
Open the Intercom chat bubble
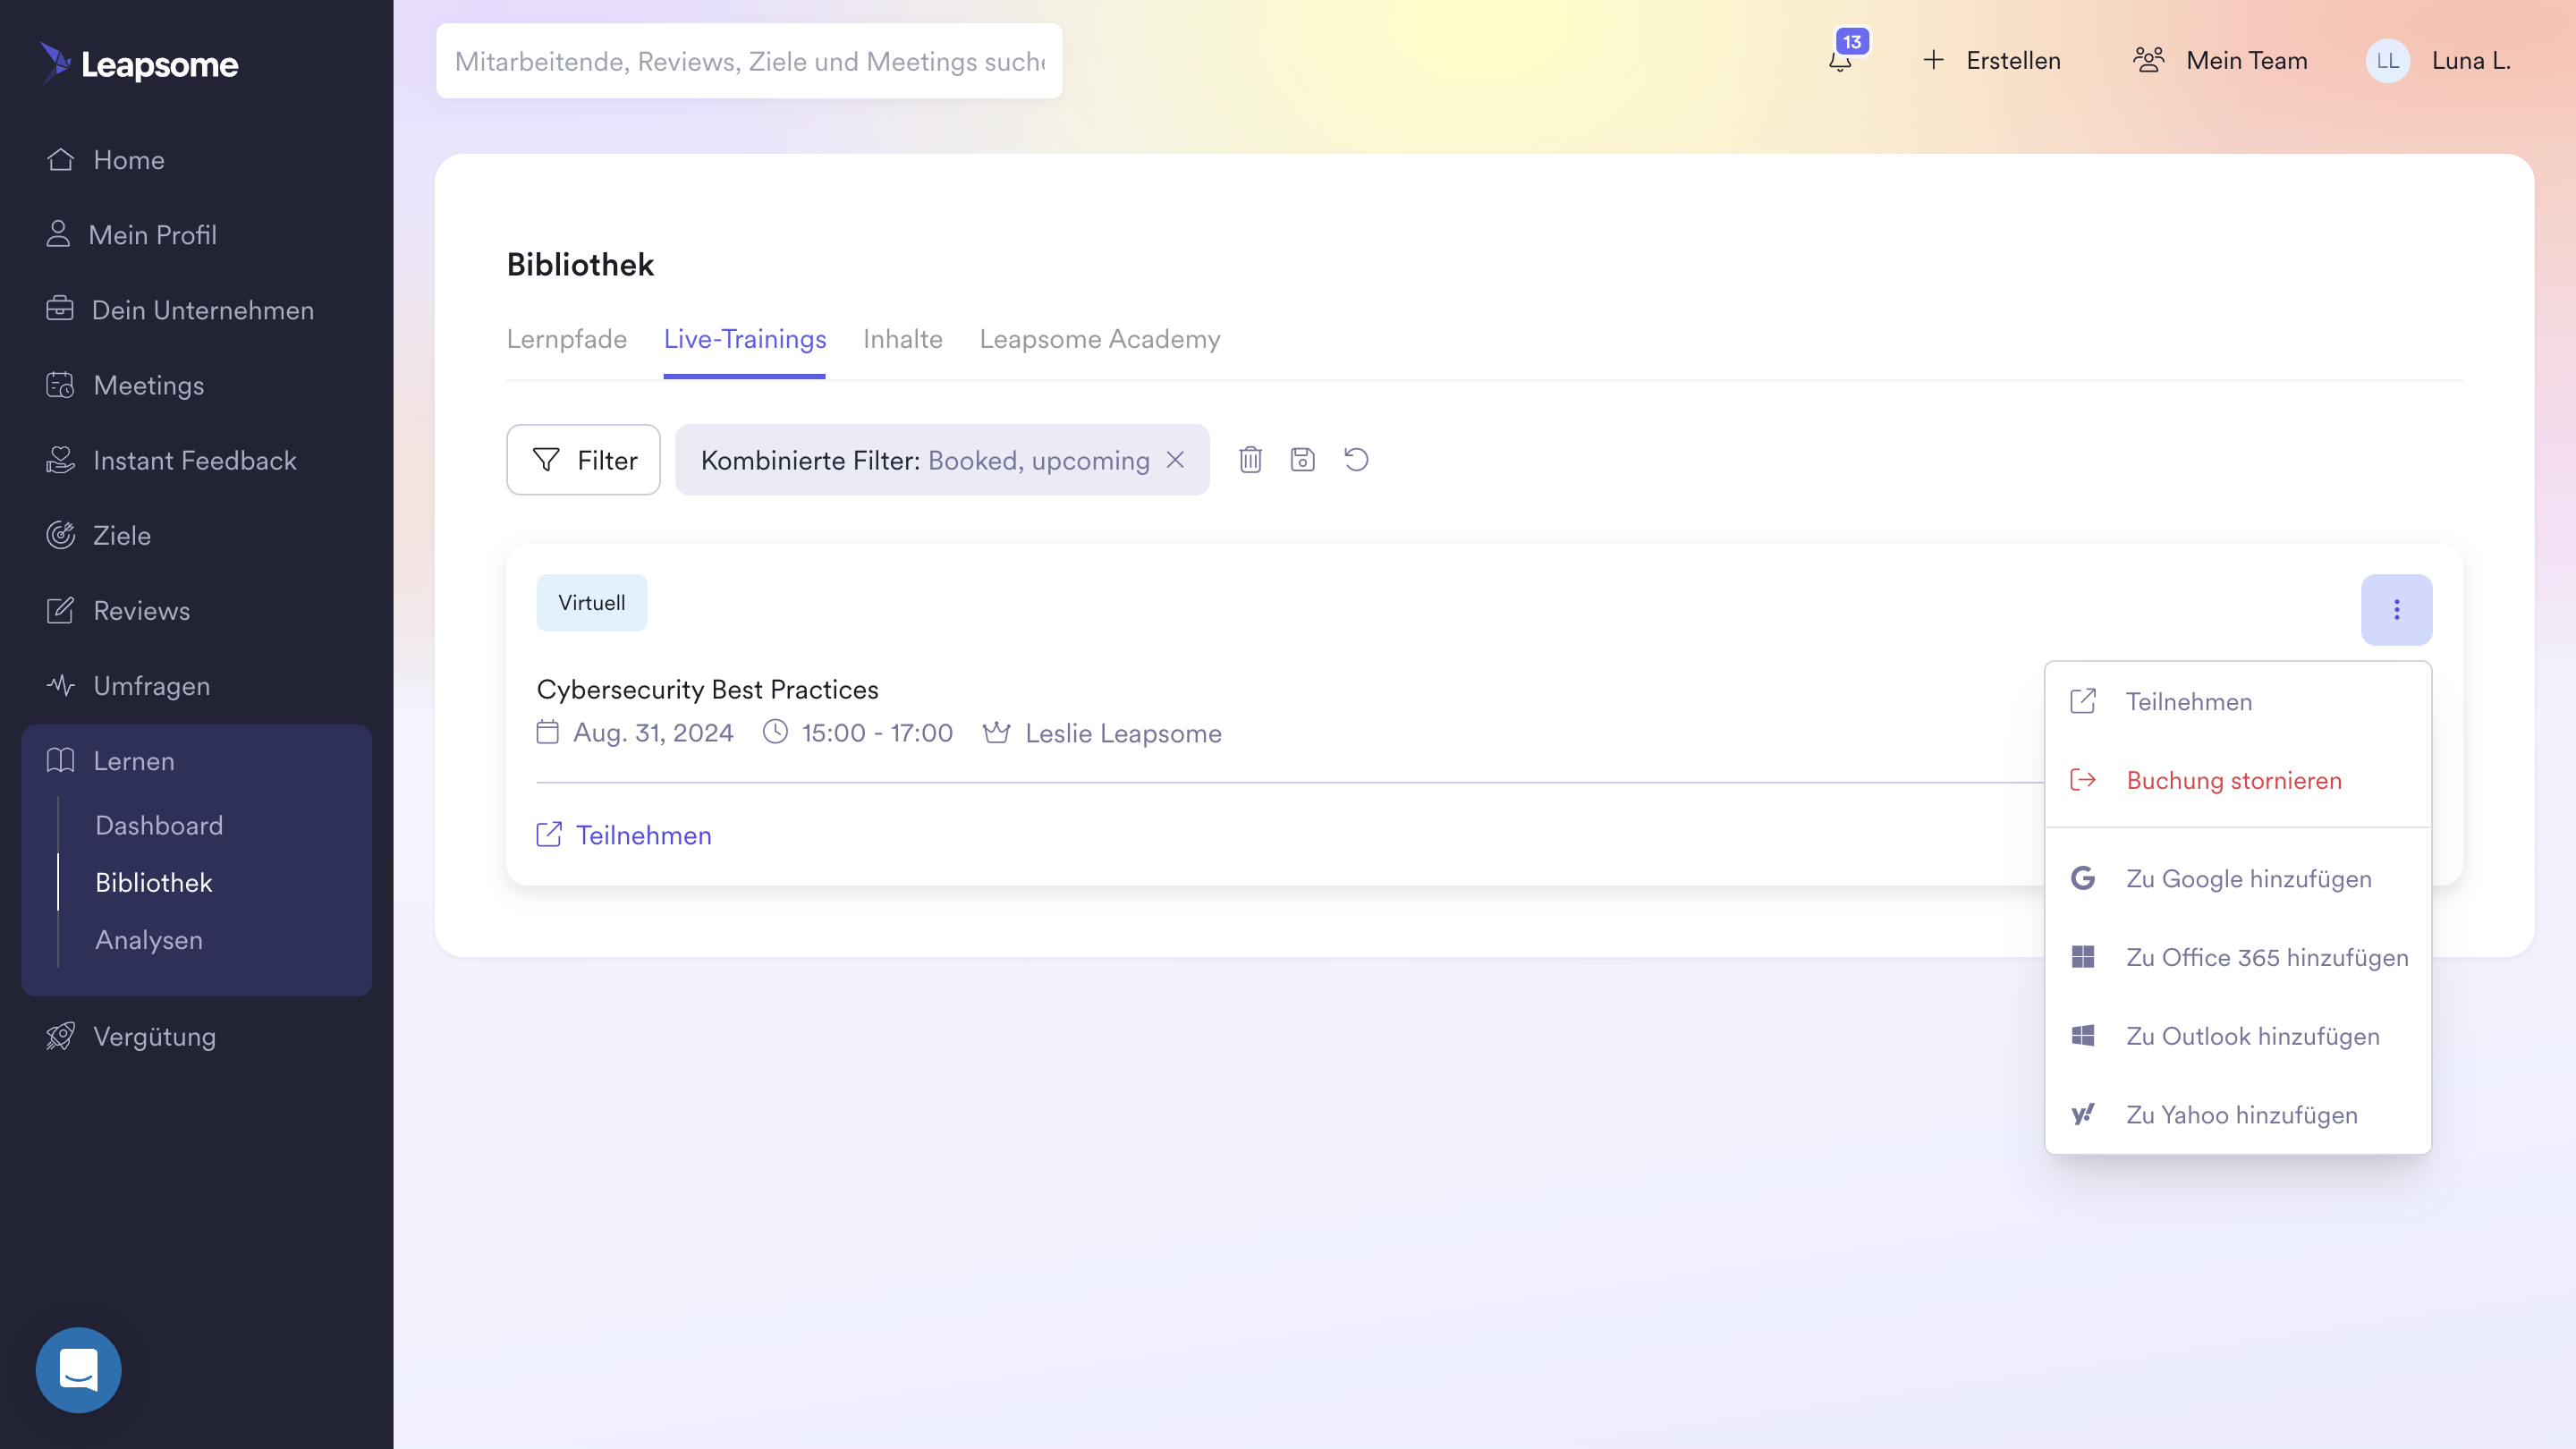[x=78, y=1369]
